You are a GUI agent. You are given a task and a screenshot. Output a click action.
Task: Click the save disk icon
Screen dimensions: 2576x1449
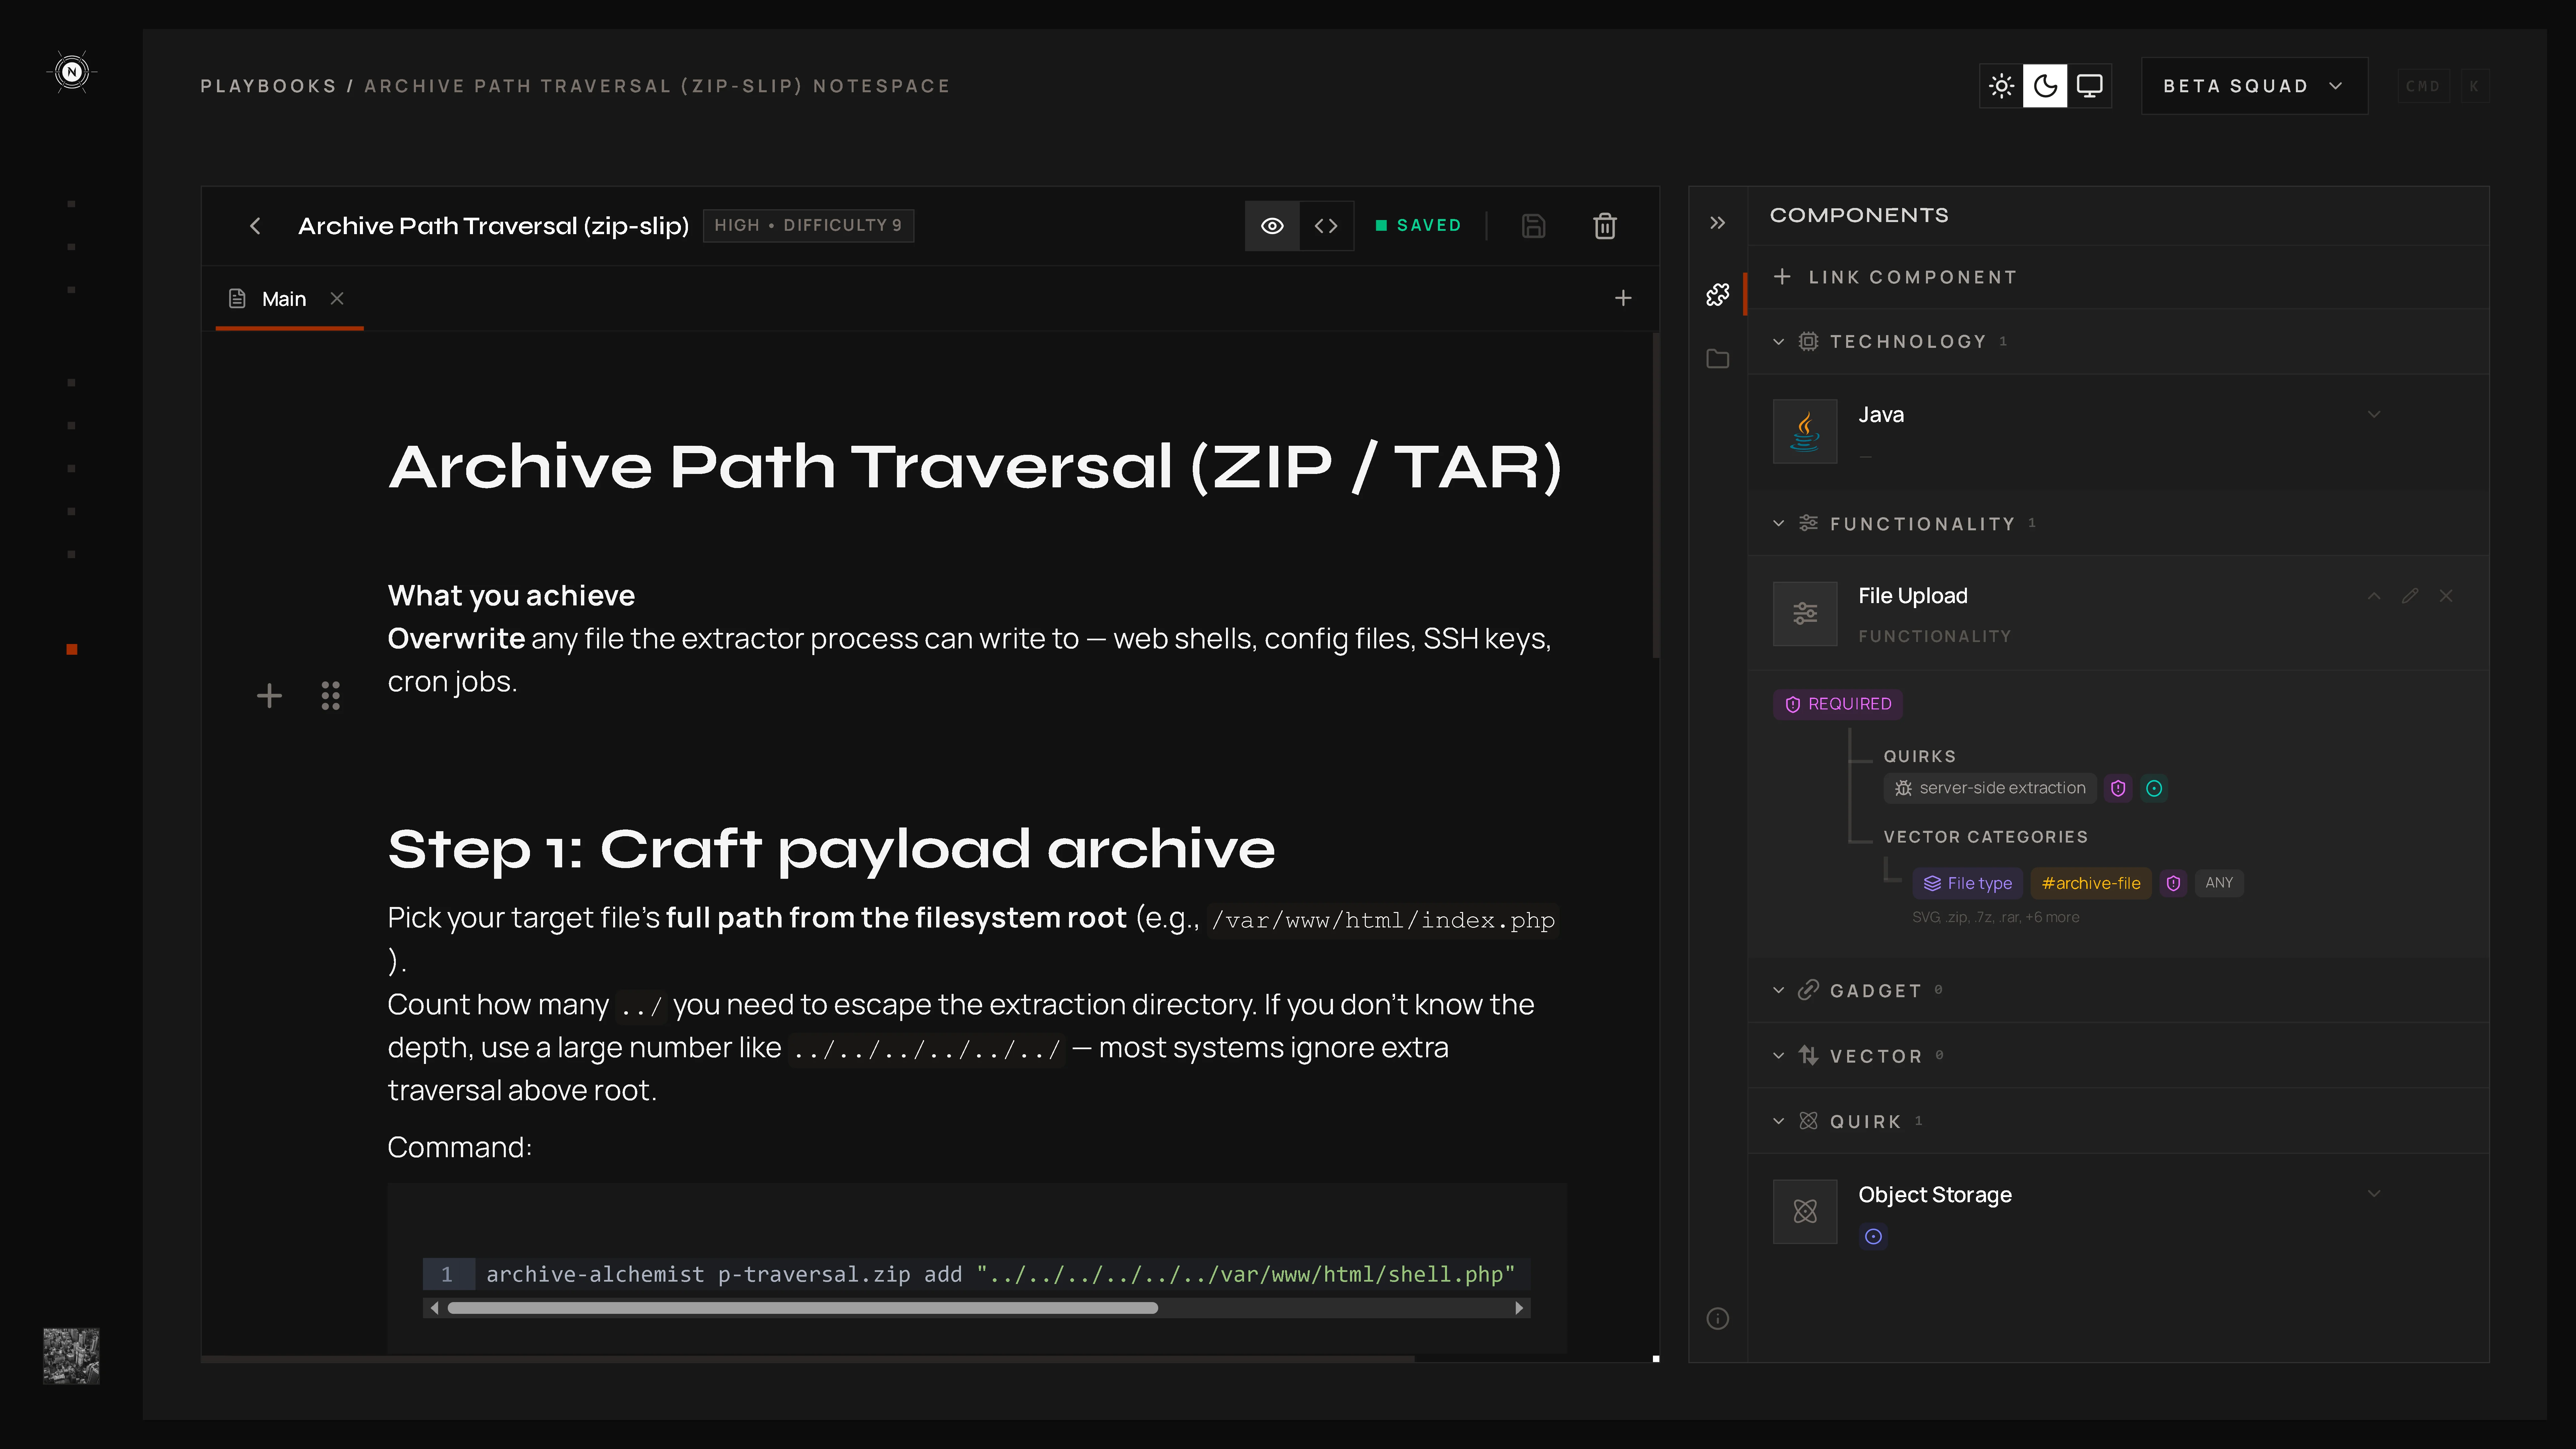[1533, 226]
